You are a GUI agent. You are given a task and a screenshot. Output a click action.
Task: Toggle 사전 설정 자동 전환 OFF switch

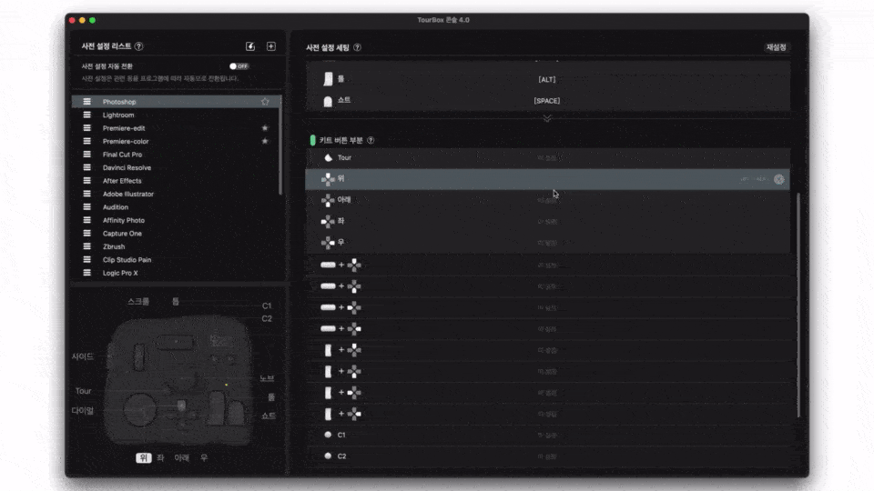pos(239,66)
